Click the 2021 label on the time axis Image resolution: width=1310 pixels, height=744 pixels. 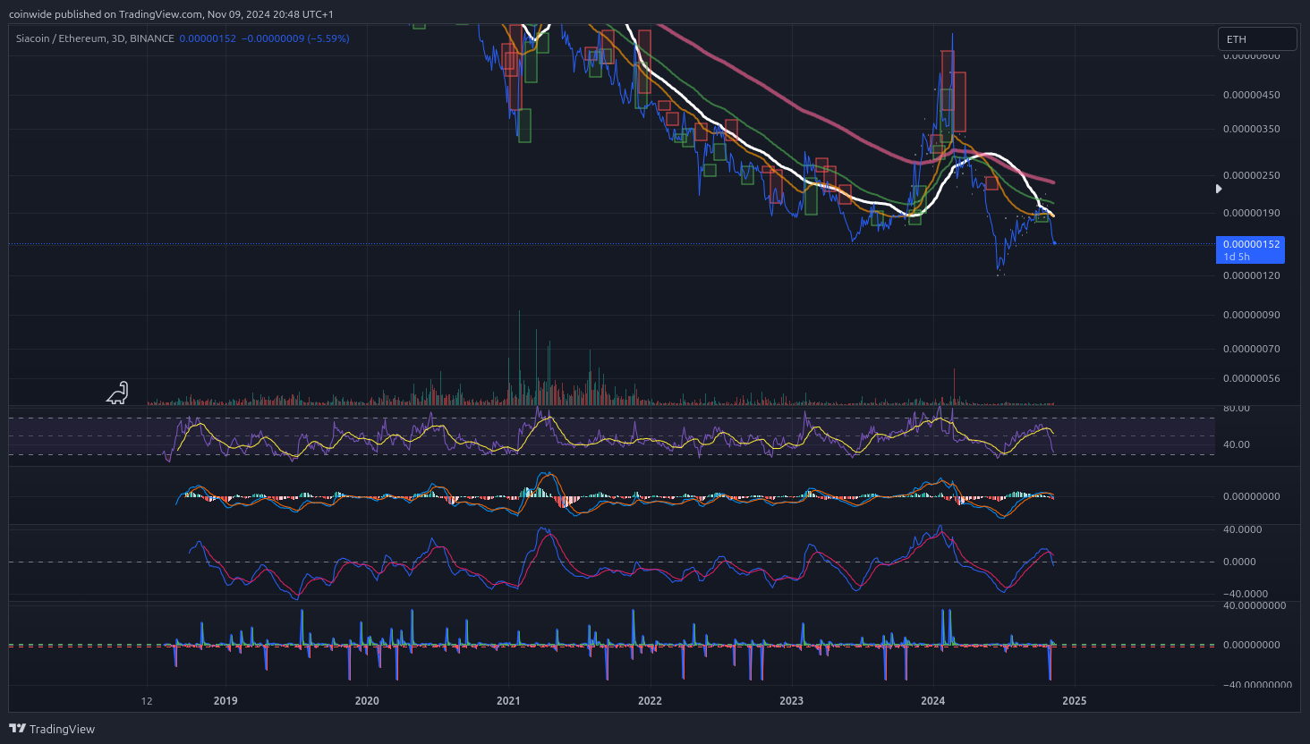tap(508, 701)
